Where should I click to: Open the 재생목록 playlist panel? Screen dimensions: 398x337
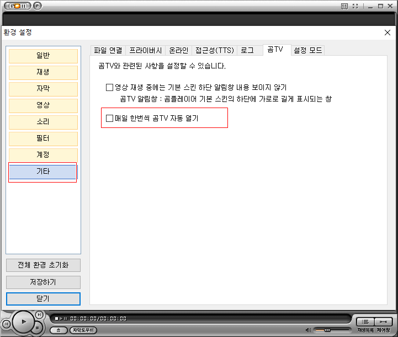click(365, 322)
